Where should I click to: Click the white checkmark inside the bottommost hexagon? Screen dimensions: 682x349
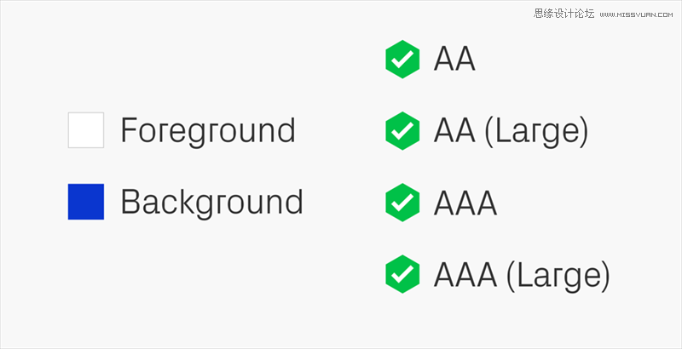pyautogui.click(x=402, y=274)
